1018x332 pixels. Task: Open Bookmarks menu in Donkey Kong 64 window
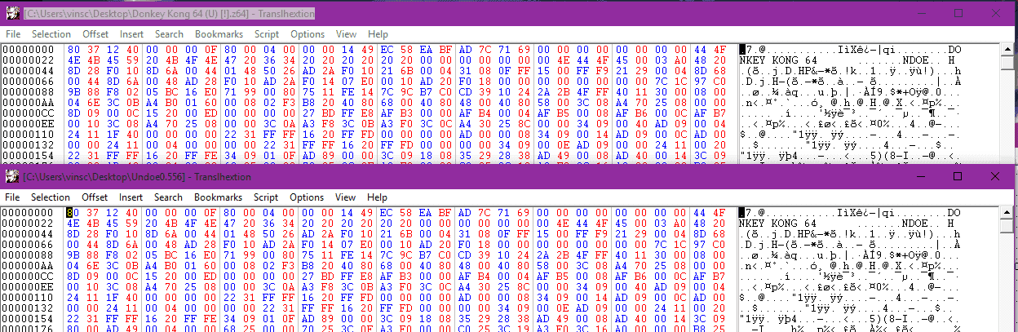coord(218,34)
